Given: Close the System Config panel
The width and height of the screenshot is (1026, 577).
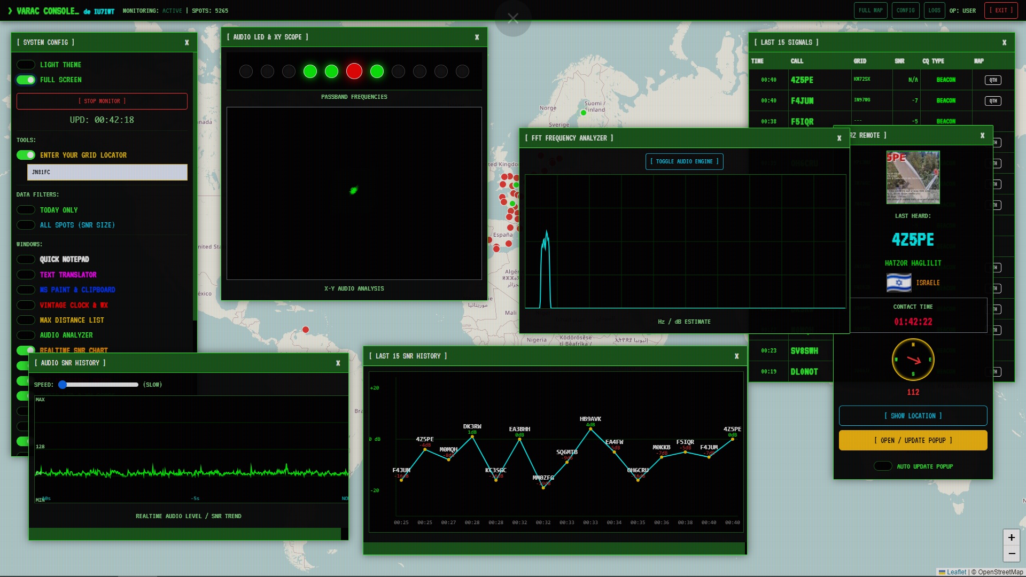Looking at the screenshot, I should [x=186, y=43].
